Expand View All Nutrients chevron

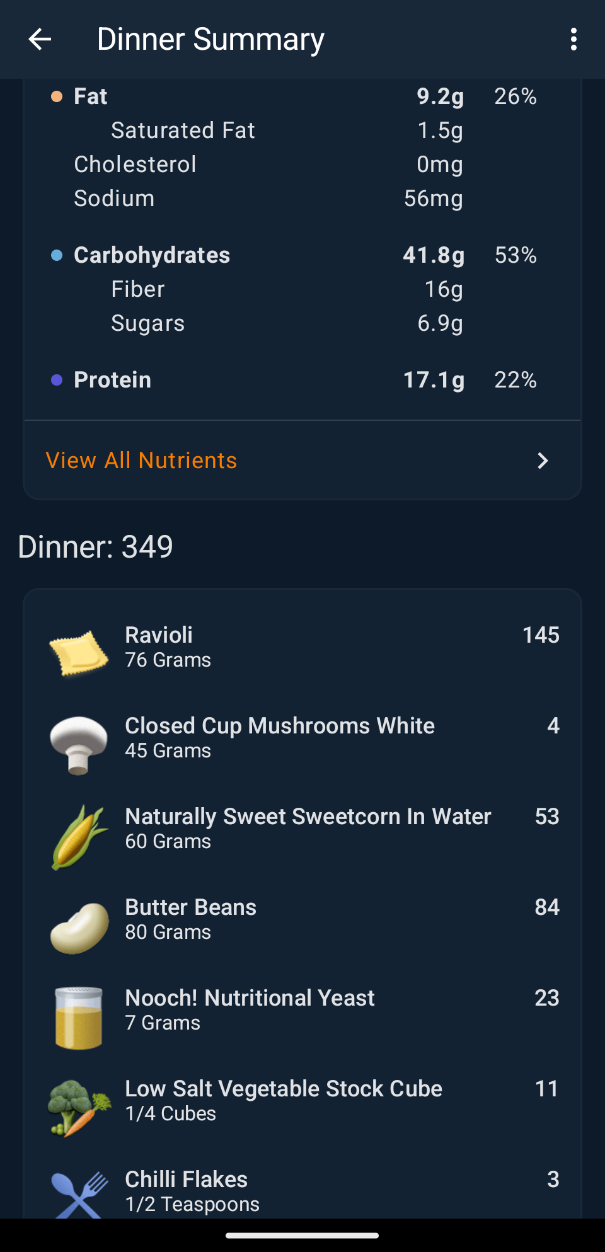[543, 461]
